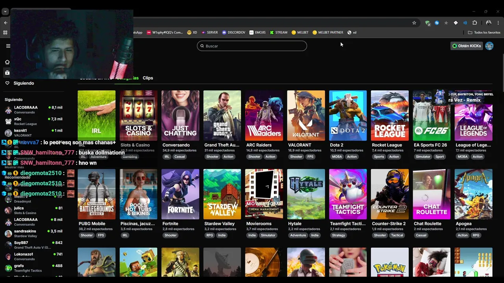Image resolution: width=504 pixels, height=283 pixels.
Task: Open the VALORANT category thumbnail
Action: [306, 116]
